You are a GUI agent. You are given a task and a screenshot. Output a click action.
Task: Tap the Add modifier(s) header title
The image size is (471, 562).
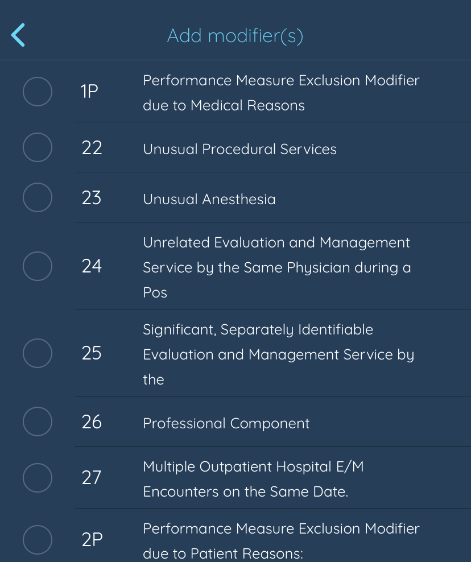click(235, 36)
